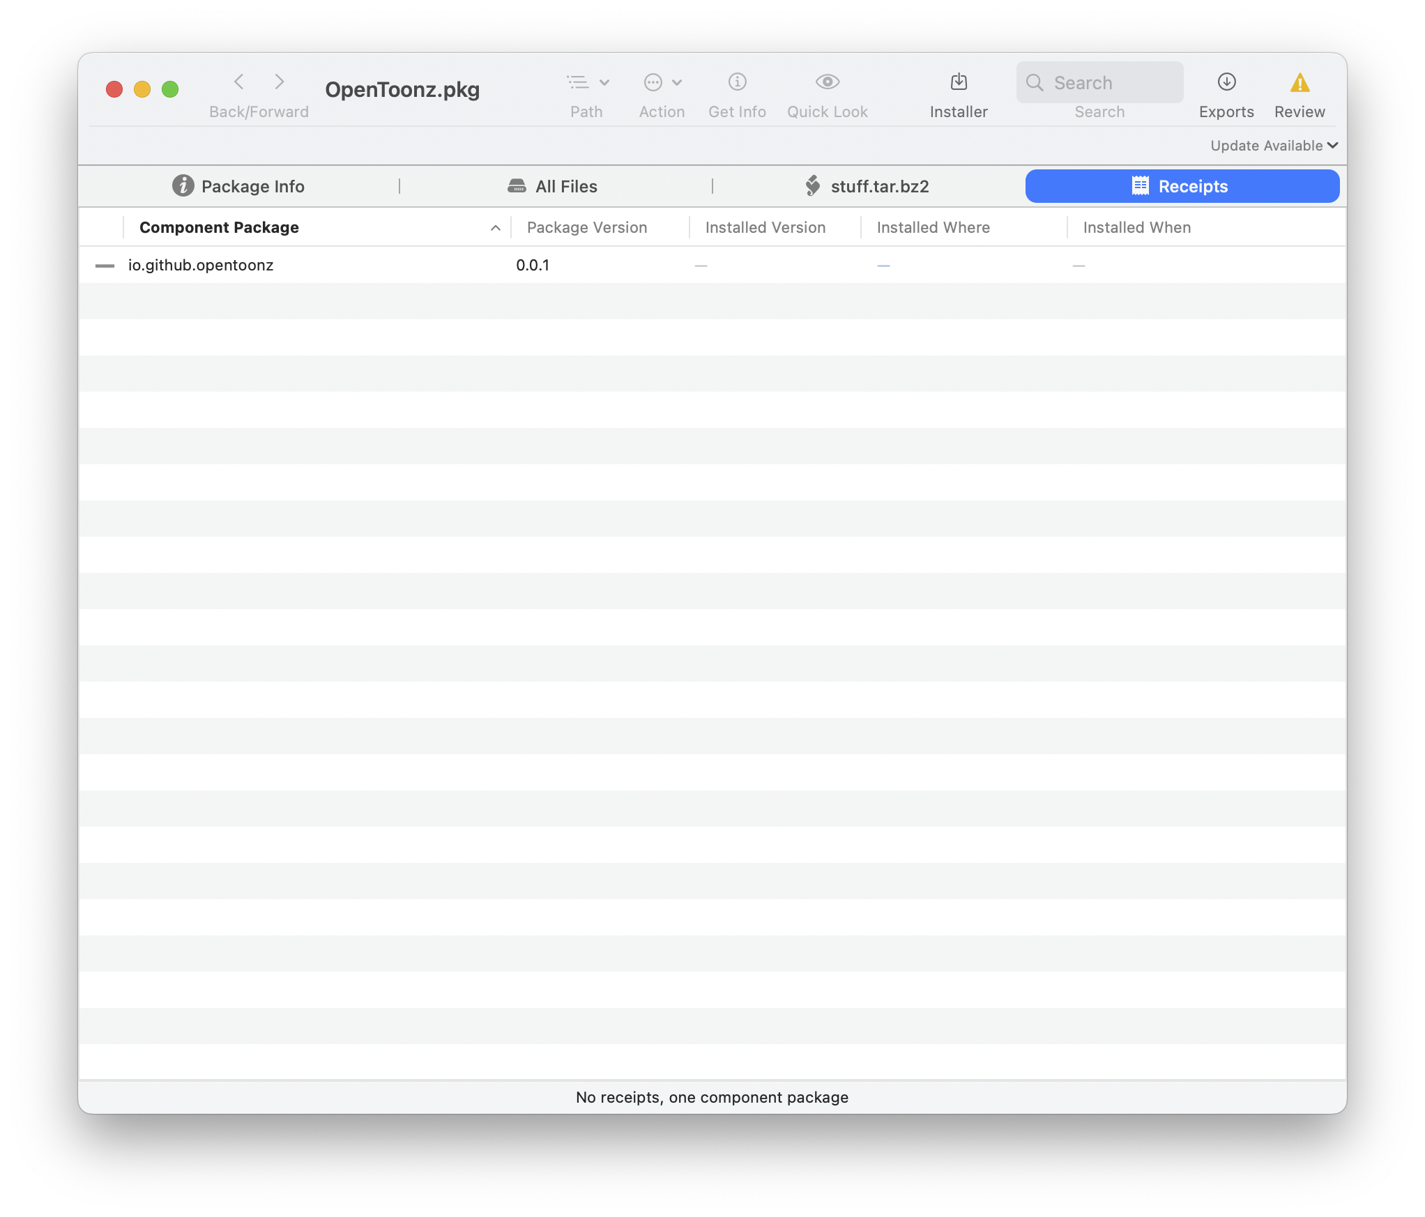Click inside the Search field

click(x=1099, y=82)
